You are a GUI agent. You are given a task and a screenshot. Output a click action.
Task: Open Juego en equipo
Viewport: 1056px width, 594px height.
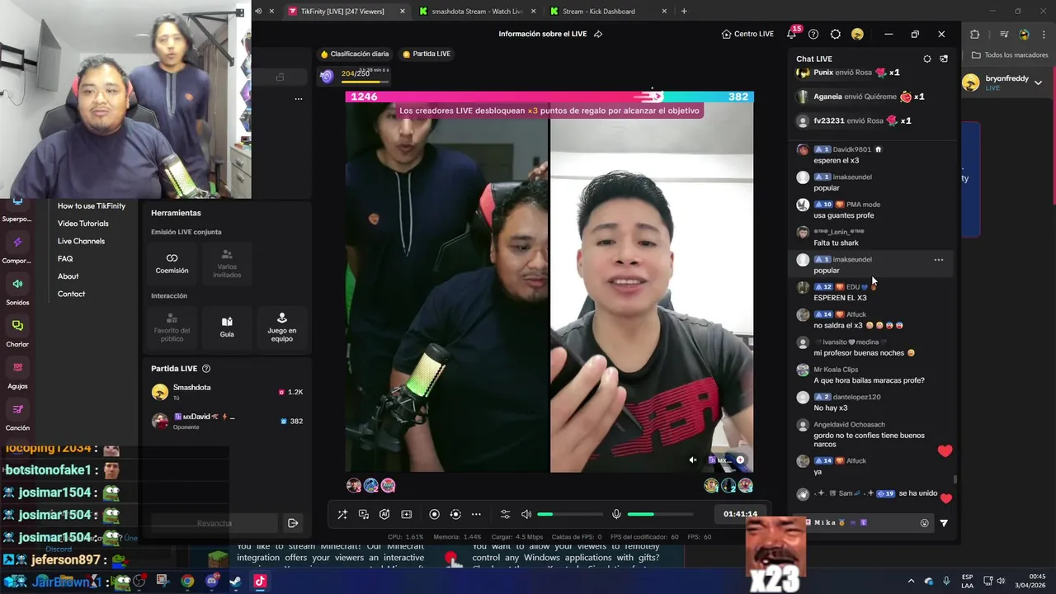coord(282,328)
